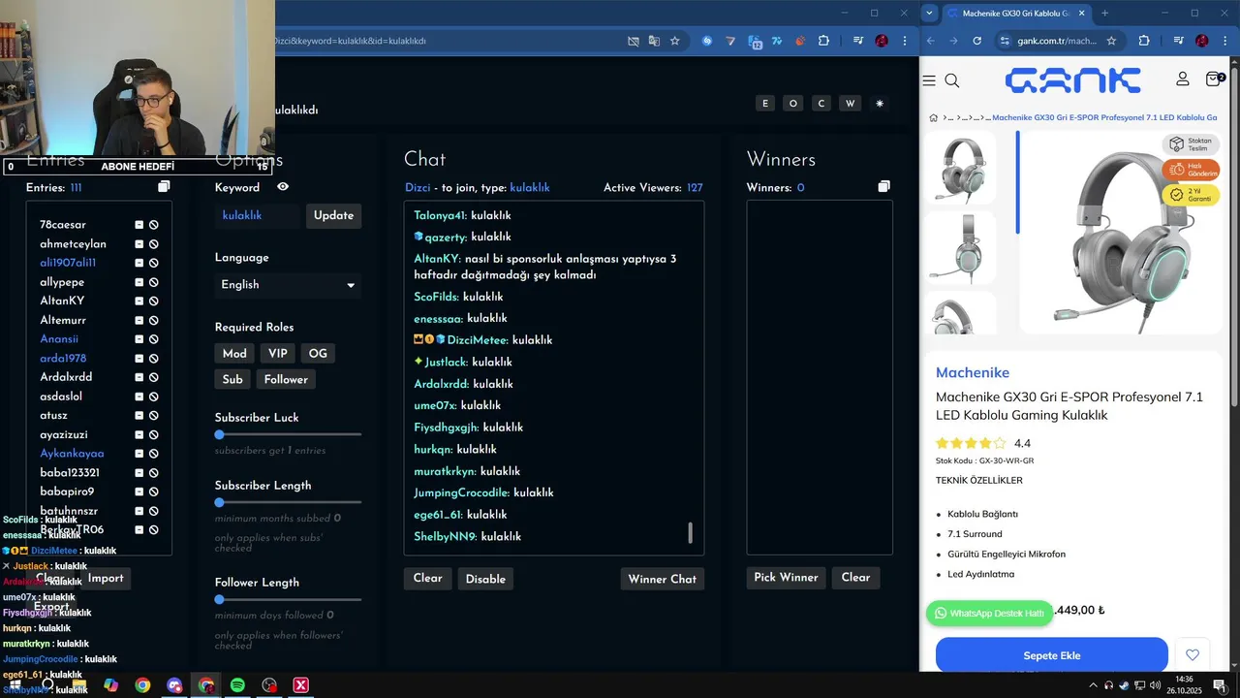Viewport: 1240px width, 698px height.
Task: Bookmark the gank.com.tr page star
Action: point(1111,41)
